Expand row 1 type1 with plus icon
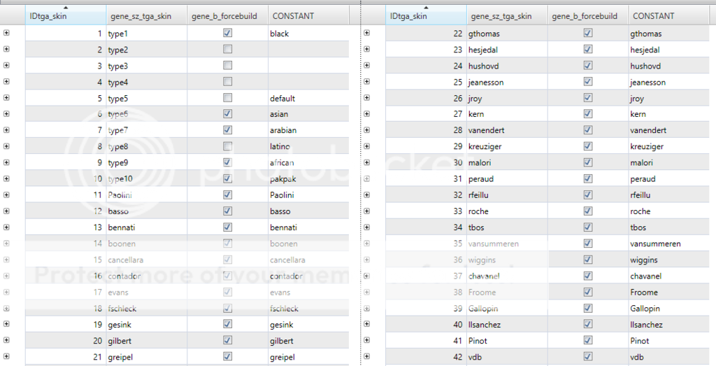Screen dimensions: 716x366 6,33
